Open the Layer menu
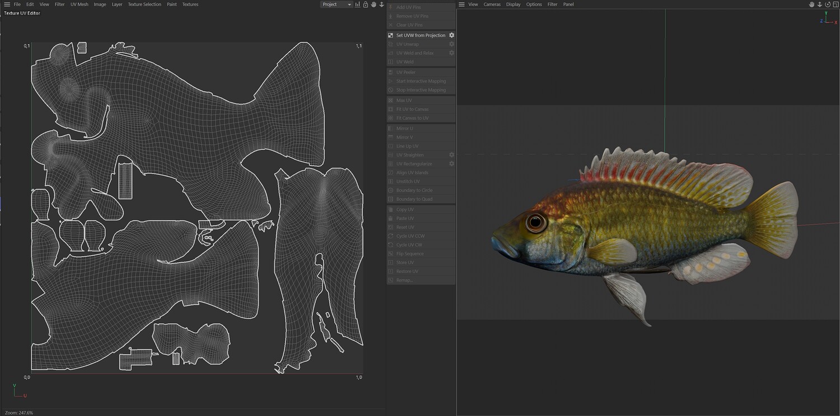The width and height of the screenshot is (840, 416). pyautogui.click(x=117, y=4)
